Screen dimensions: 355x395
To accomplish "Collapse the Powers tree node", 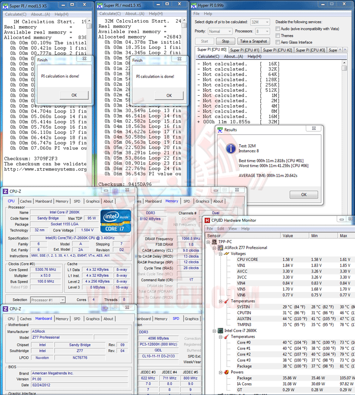I will click(x=220, y=372).
